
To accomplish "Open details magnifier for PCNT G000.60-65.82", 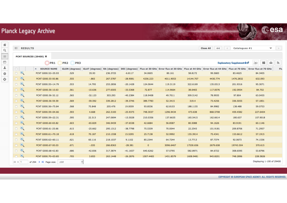I will point(22,123).
